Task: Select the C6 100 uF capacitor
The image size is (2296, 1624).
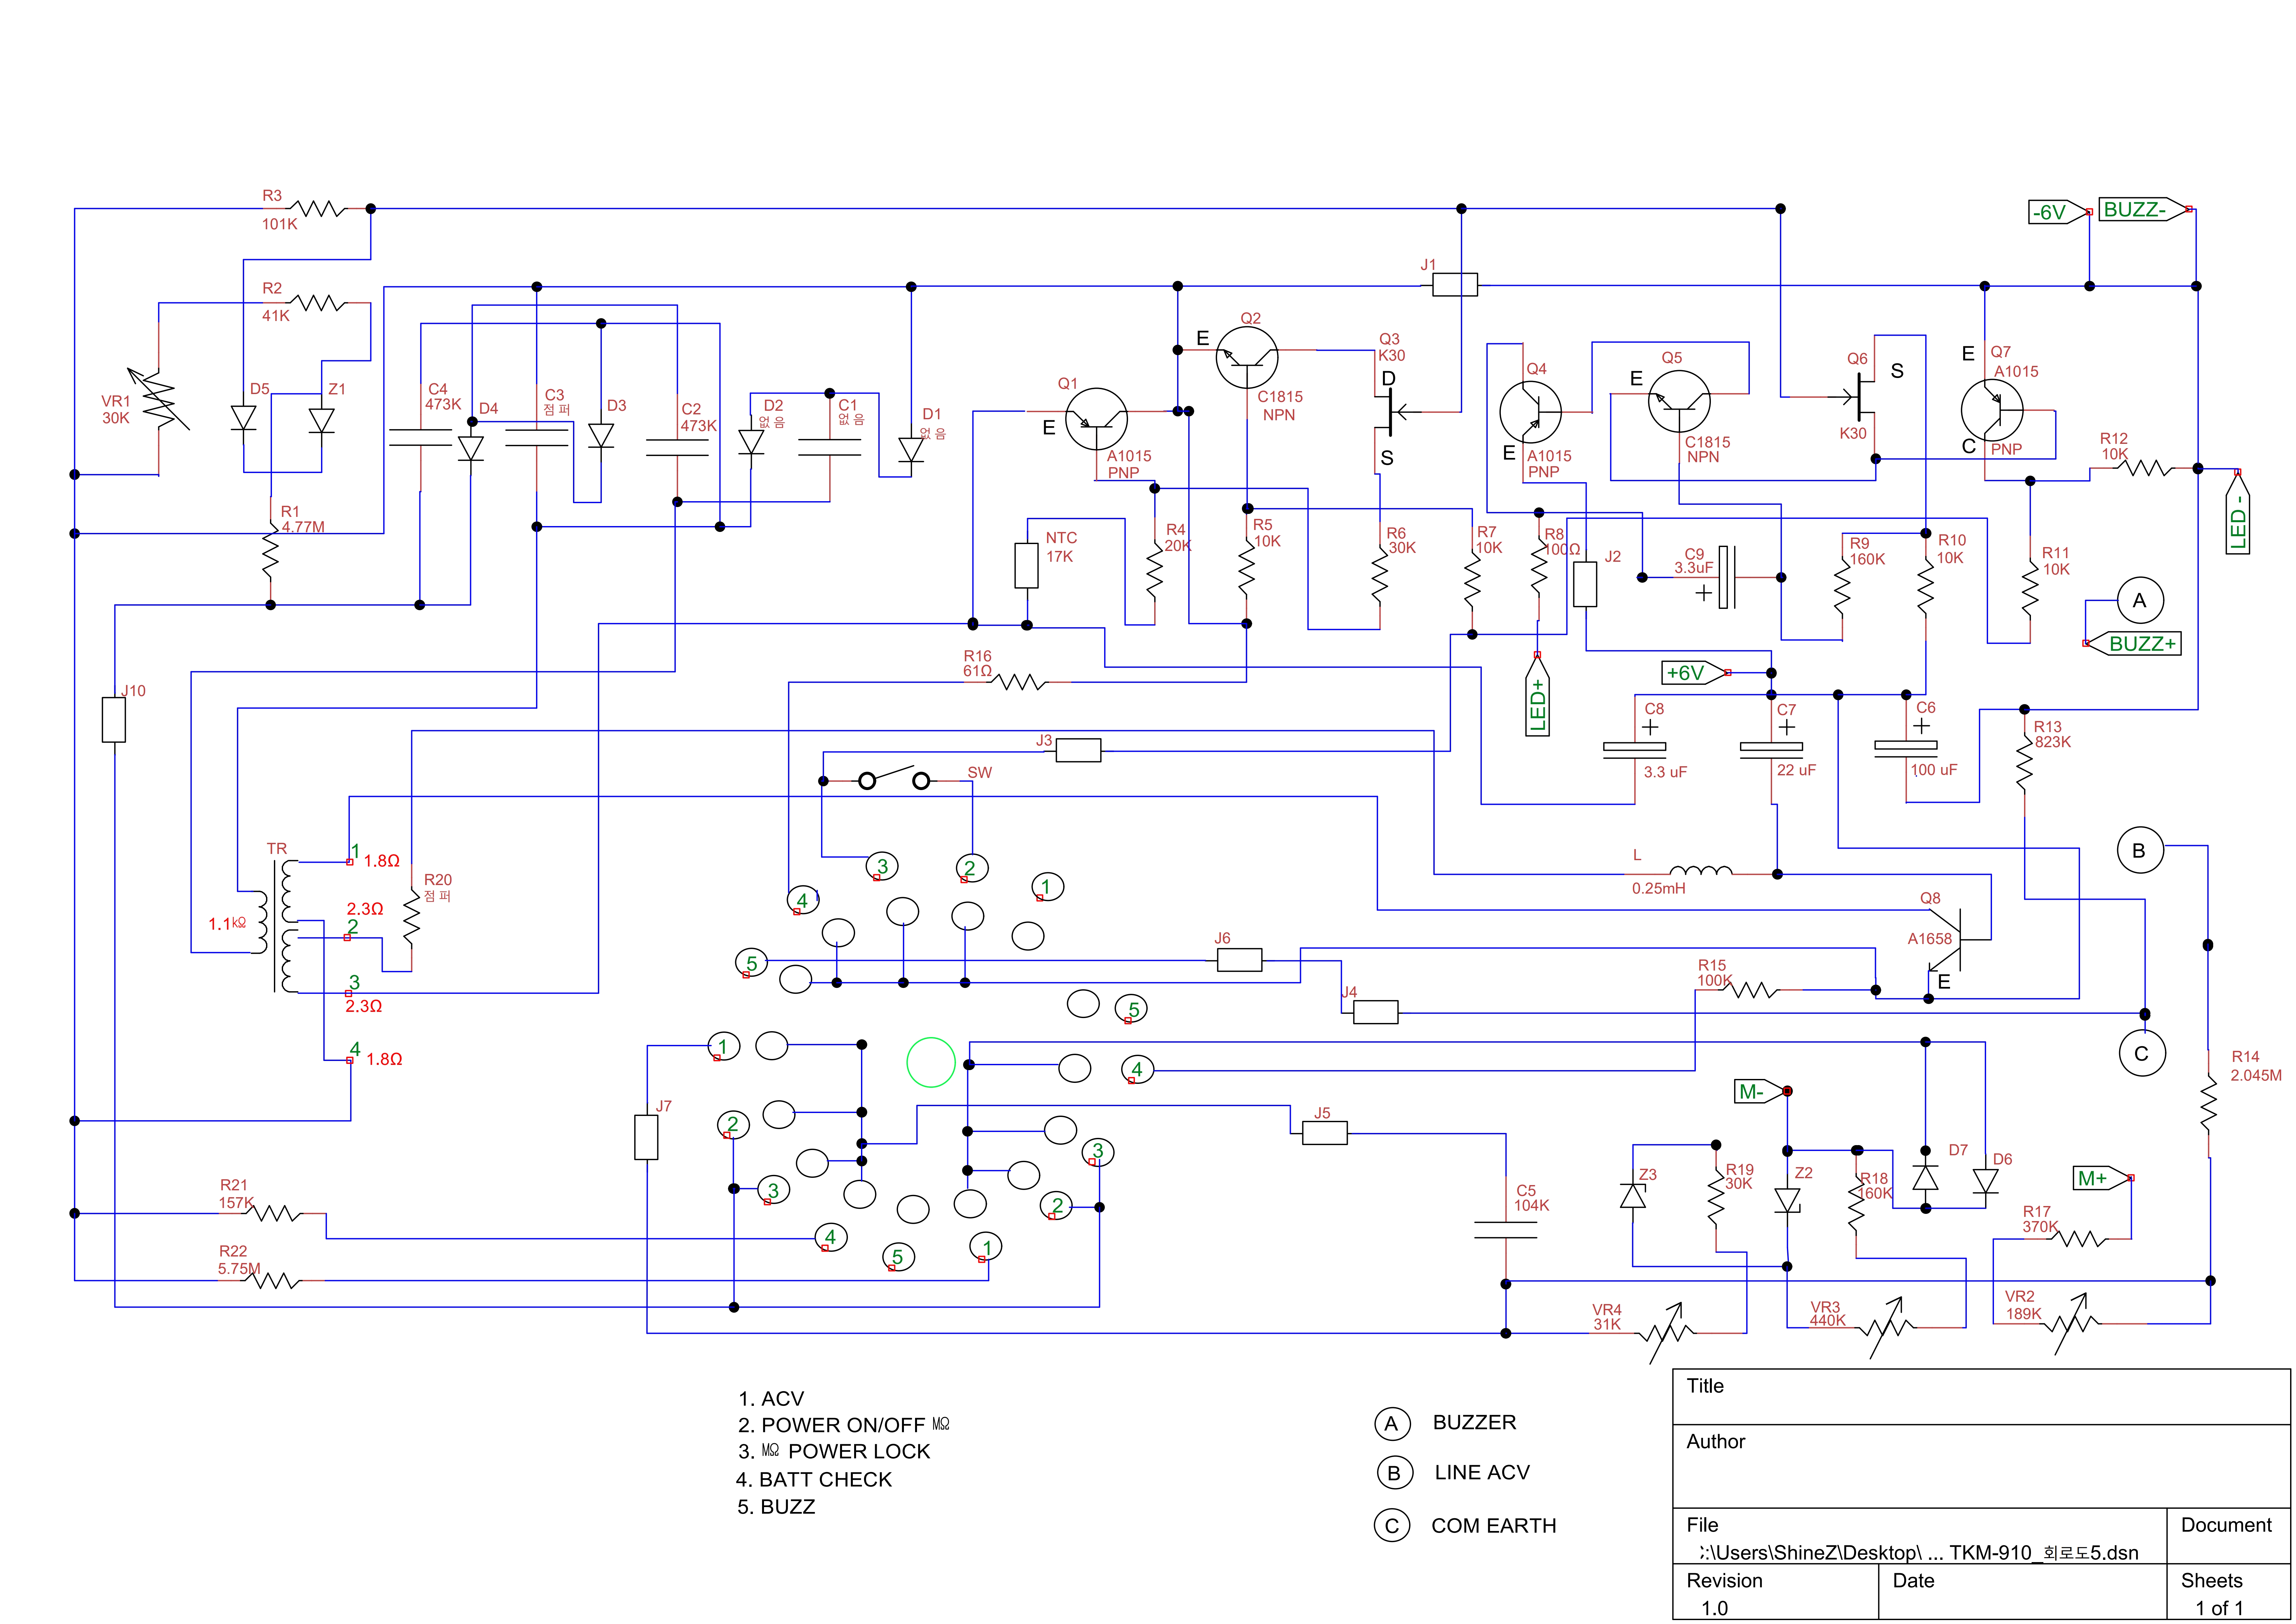Action: 1906,749
